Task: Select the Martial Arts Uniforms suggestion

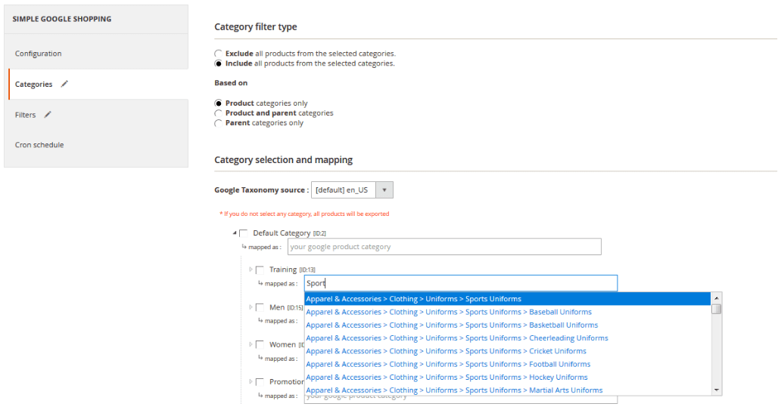Action: coord(508,390)
